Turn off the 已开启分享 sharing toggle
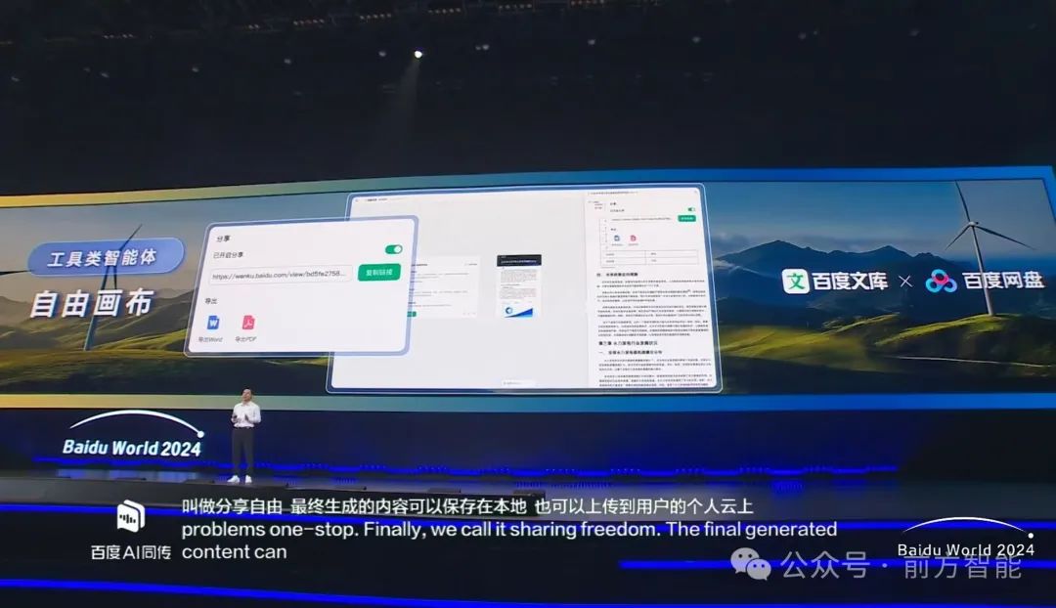Viewport: 1056px width, 608px height. [393, 250]
